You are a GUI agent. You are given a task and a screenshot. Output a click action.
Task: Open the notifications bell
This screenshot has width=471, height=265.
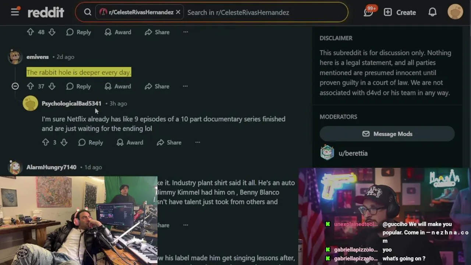[x=432, y=12]
